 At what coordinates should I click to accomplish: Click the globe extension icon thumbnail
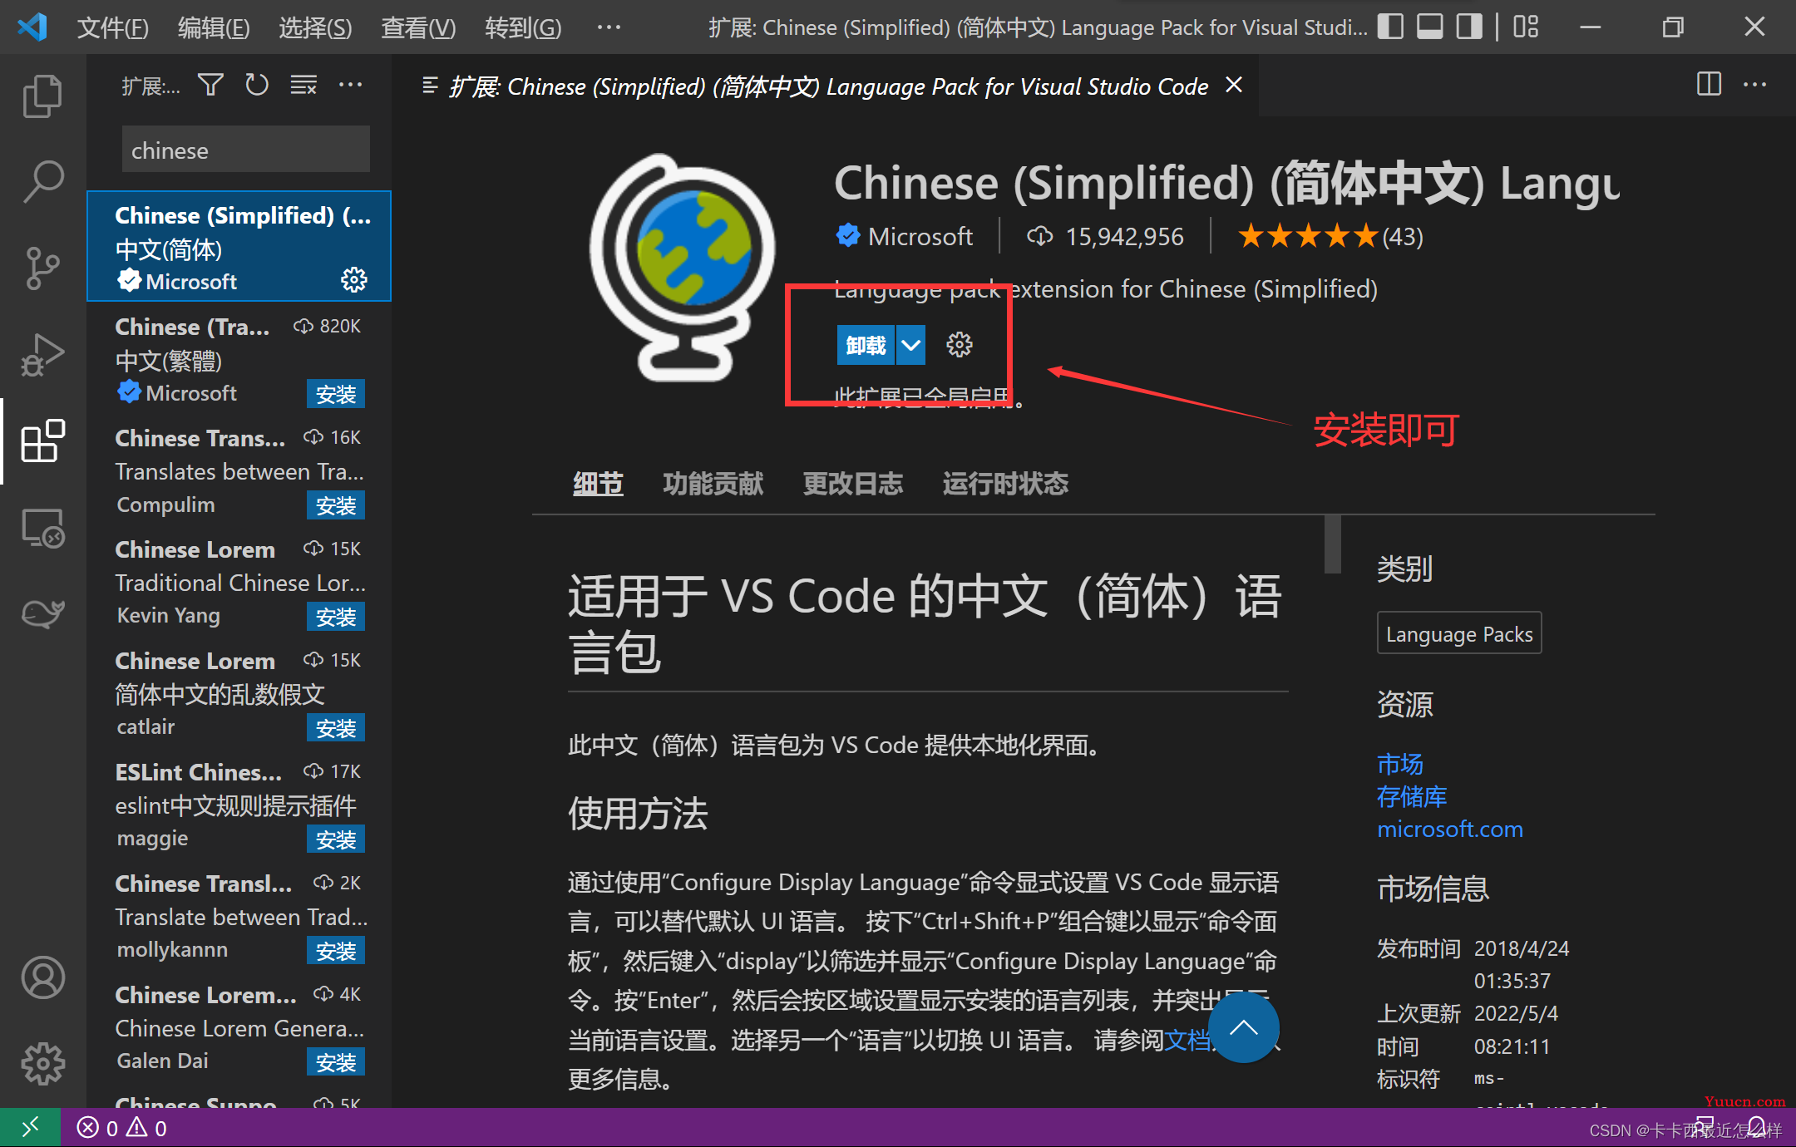[682, 268]
